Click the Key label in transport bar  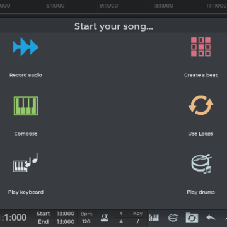137,214
